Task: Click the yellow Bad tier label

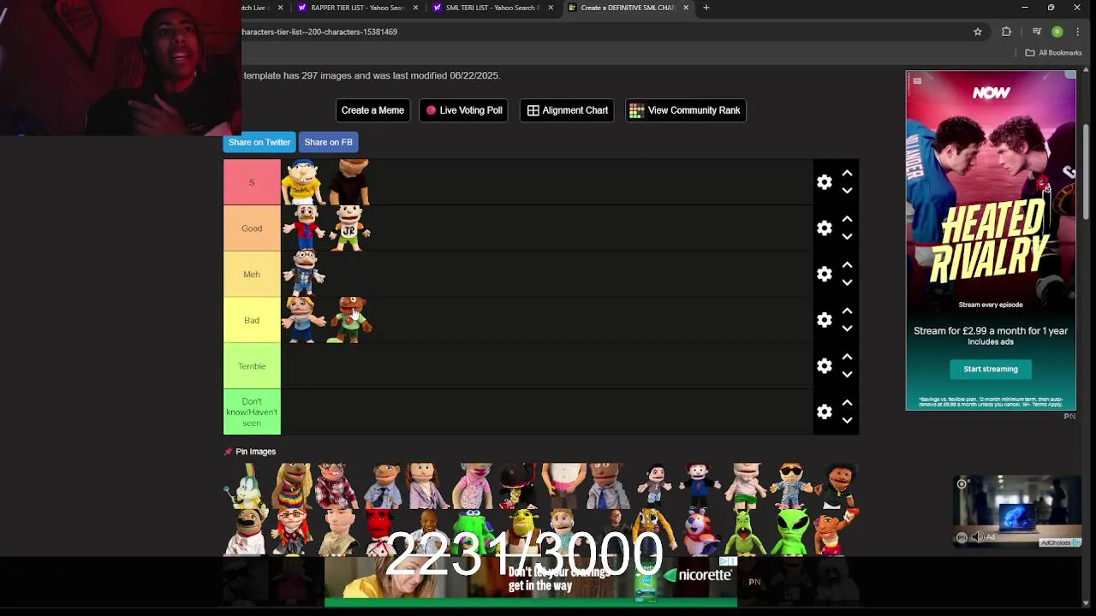Action: [x=252, y=320]
